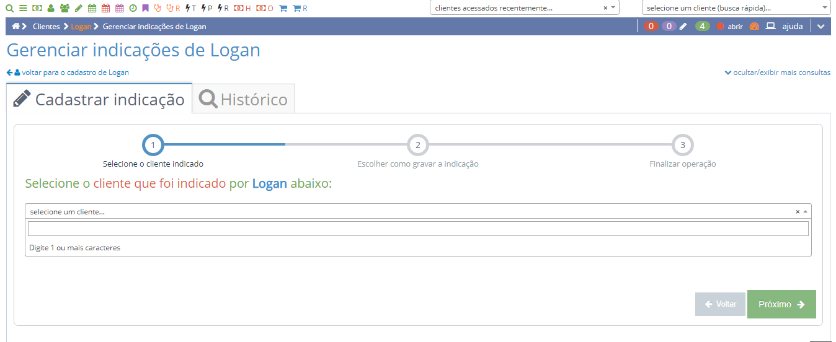
Task: Open recently accessed clients dropdown
Action: [x=524, y=8]
